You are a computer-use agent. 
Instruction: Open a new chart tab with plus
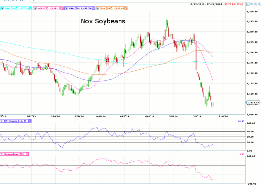point(33,1)
